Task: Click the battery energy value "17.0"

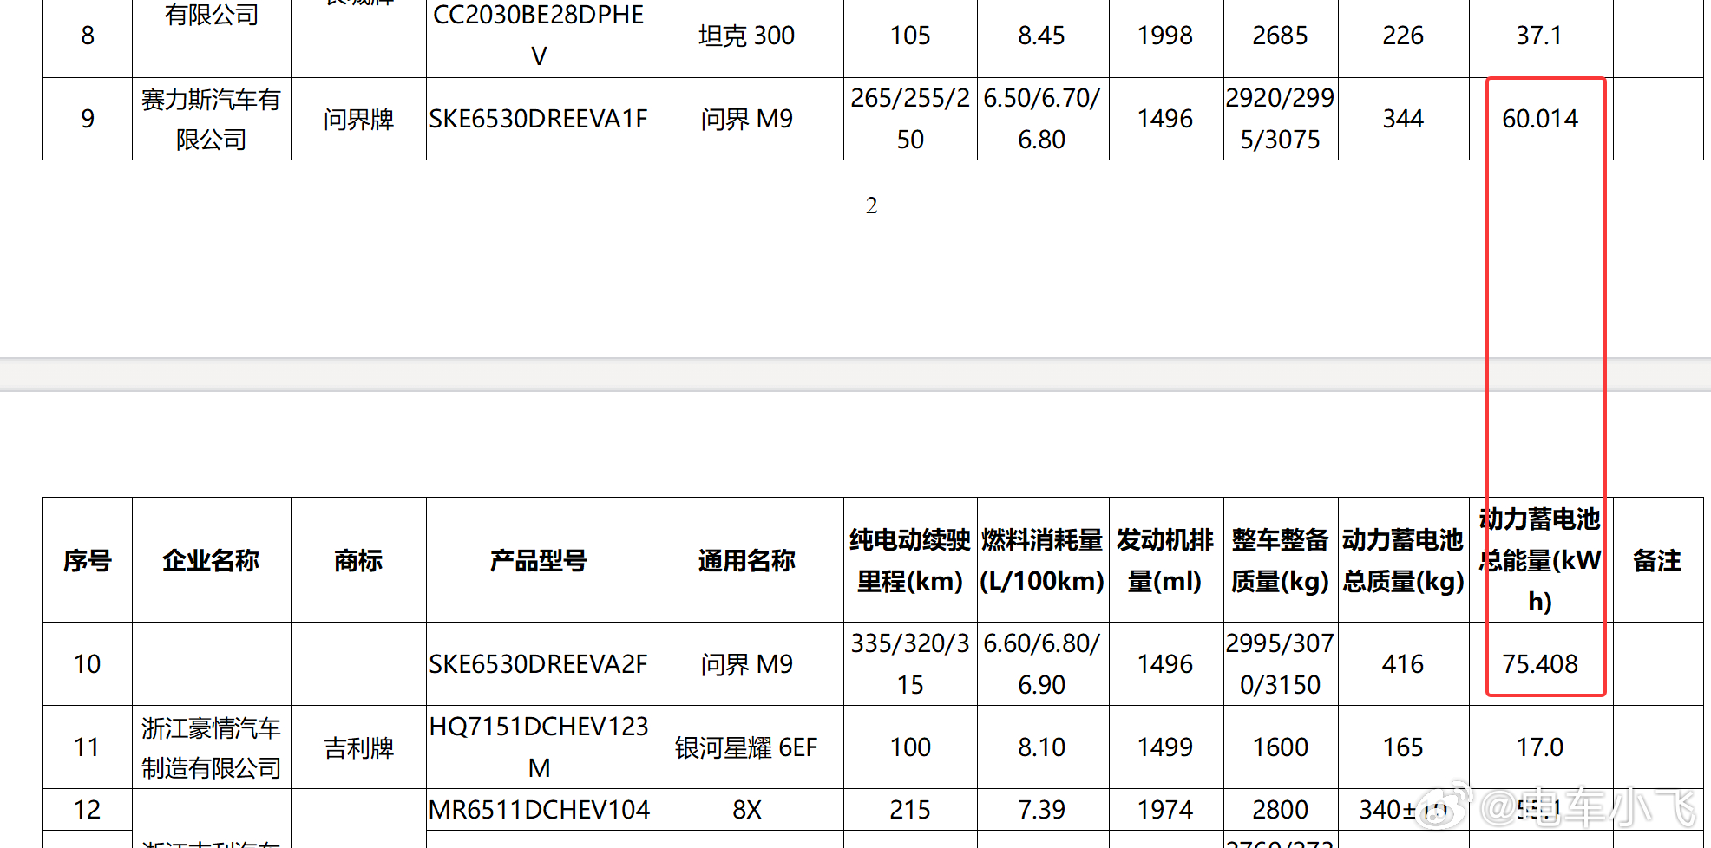Action: (x=1539, y=747)
